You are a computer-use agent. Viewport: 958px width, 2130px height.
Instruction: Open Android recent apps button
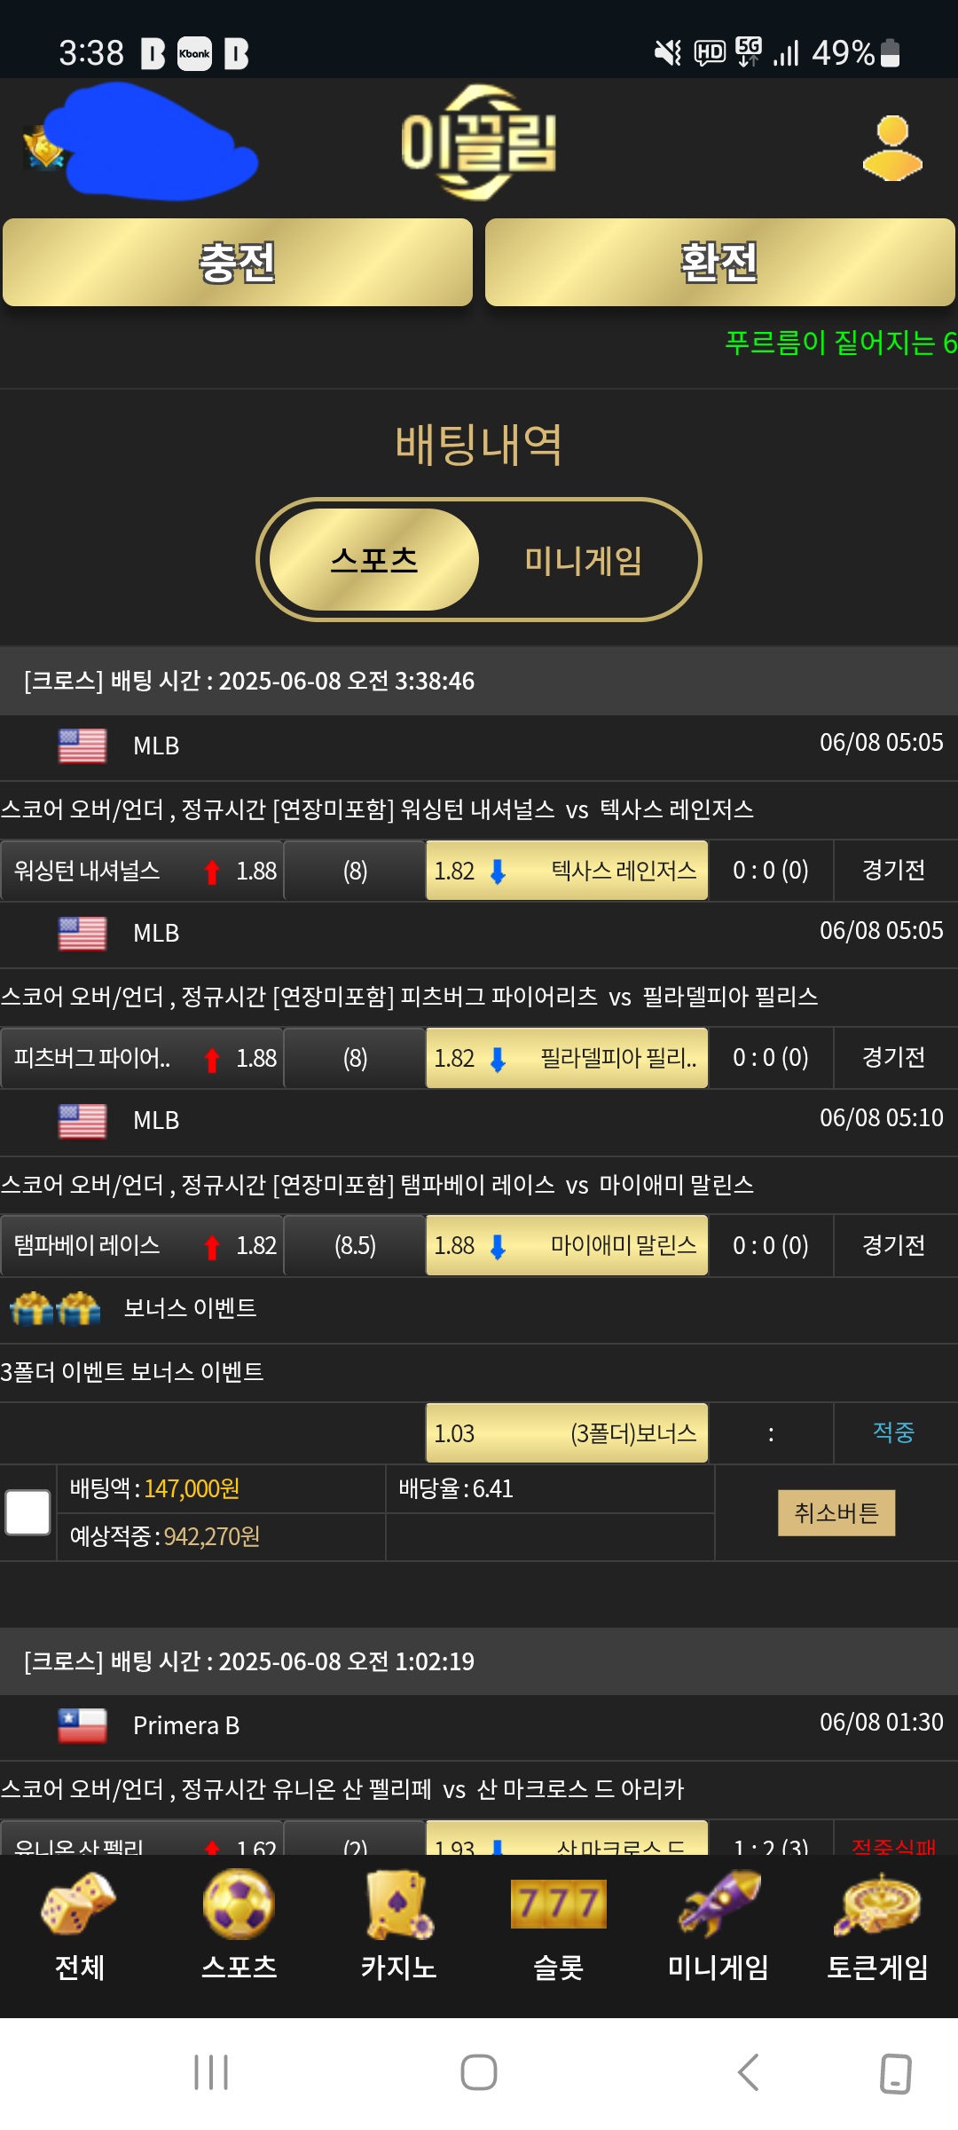[211, 2072]
